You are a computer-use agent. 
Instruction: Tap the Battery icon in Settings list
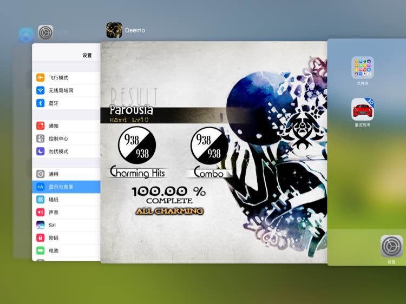pyautogui.click(x=41, y=250)
